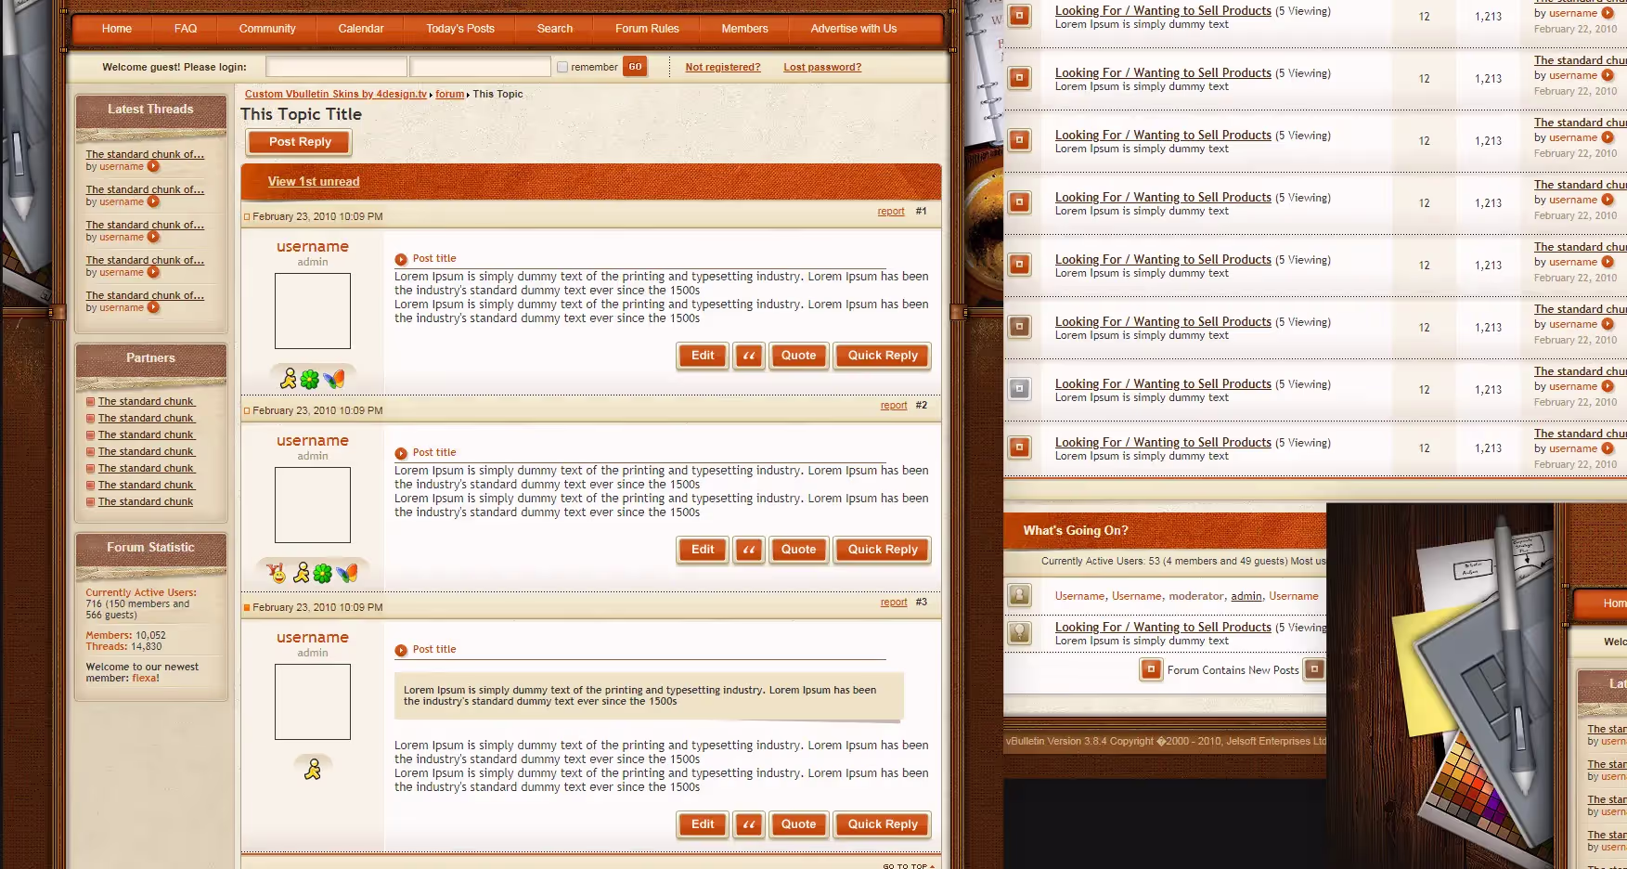Screen dimensions: 1627x869
Task: Open 'Custom Vbulletin Skins by 4design.tv' breadcrumb link
Action: click(336, 94)
